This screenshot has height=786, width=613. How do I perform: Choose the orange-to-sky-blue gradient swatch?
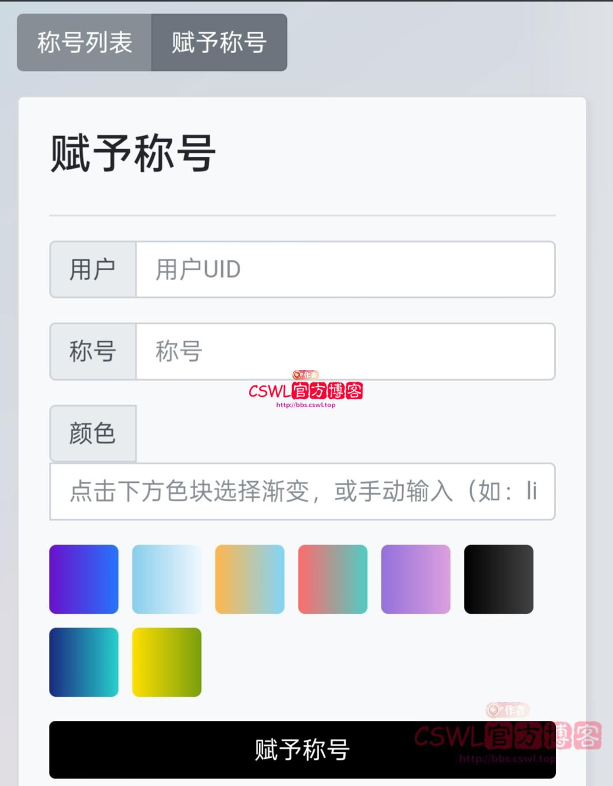coord(249,579)
